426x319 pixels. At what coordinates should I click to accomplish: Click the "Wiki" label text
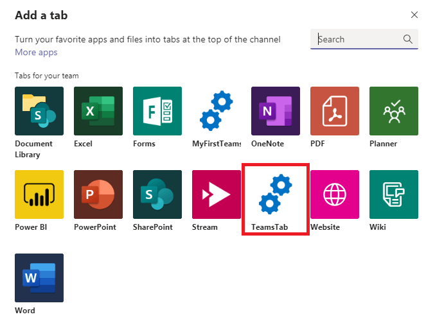tap(378, 227)
